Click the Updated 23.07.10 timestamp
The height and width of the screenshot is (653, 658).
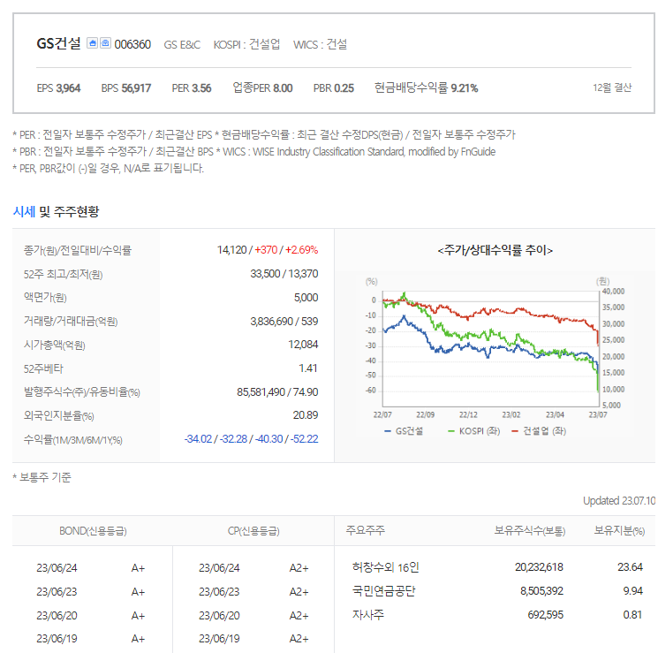619,500
